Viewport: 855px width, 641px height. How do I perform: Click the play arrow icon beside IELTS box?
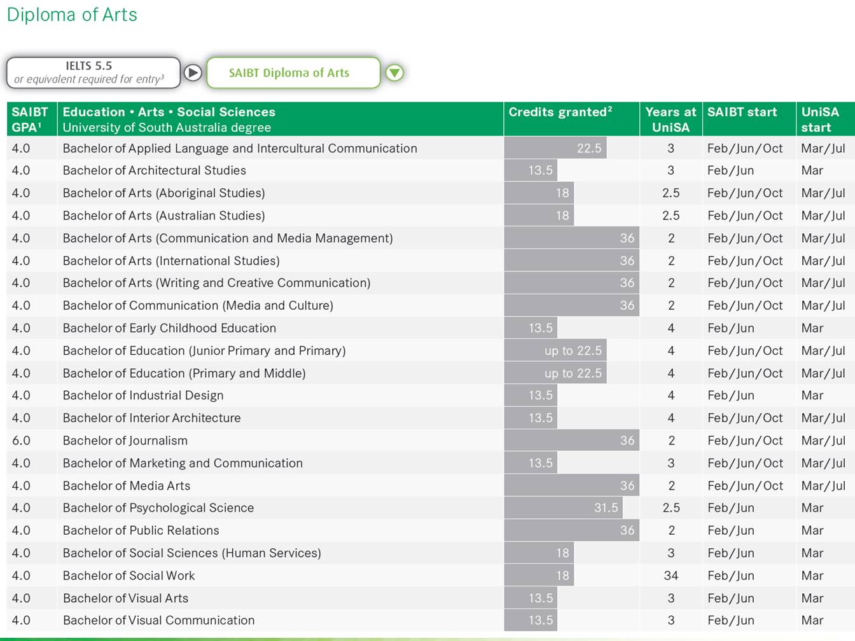pos(193,72)
